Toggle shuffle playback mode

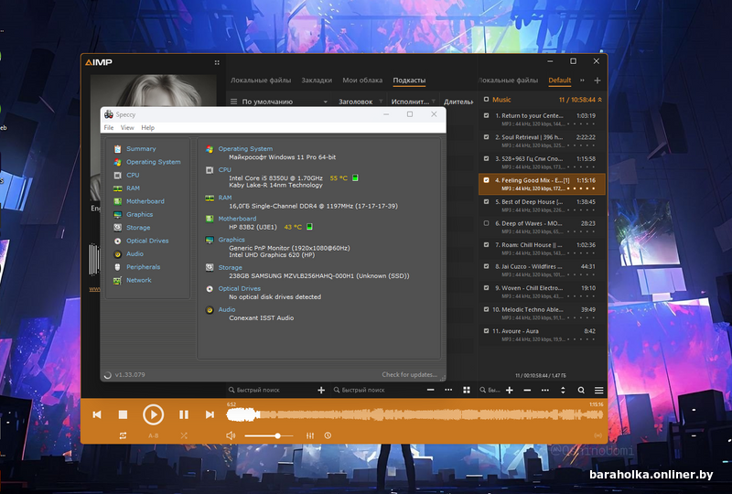(x=184, y=435)
